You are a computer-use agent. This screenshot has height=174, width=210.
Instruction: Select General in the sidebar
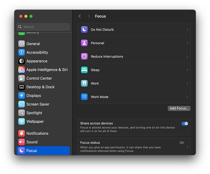43,44
